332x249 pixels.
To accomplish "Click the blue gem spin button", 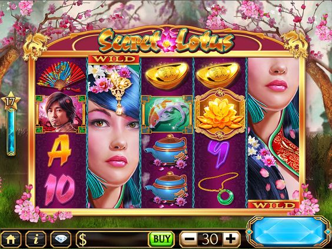I will [x=289, y=231].
